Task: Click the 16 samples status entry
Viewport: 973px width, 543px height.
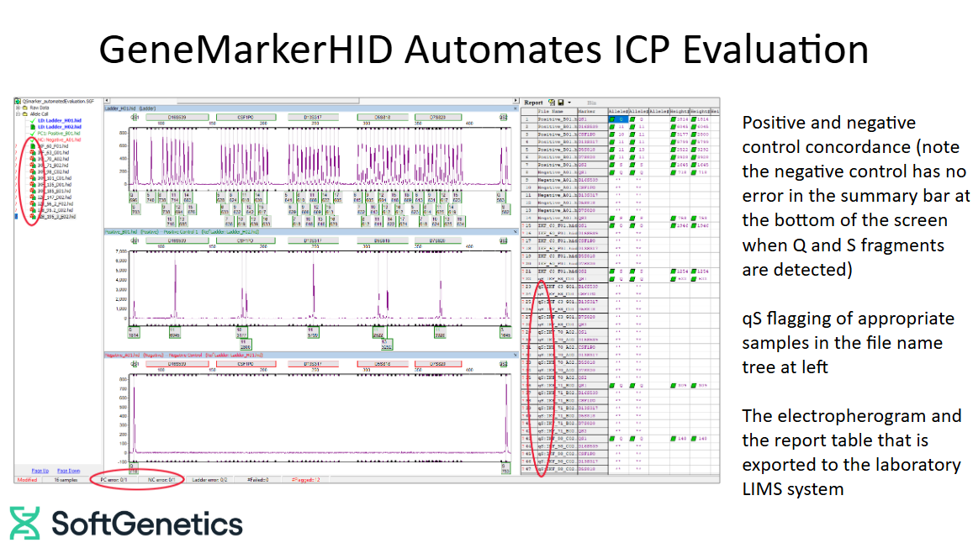Action: (66, 480)
